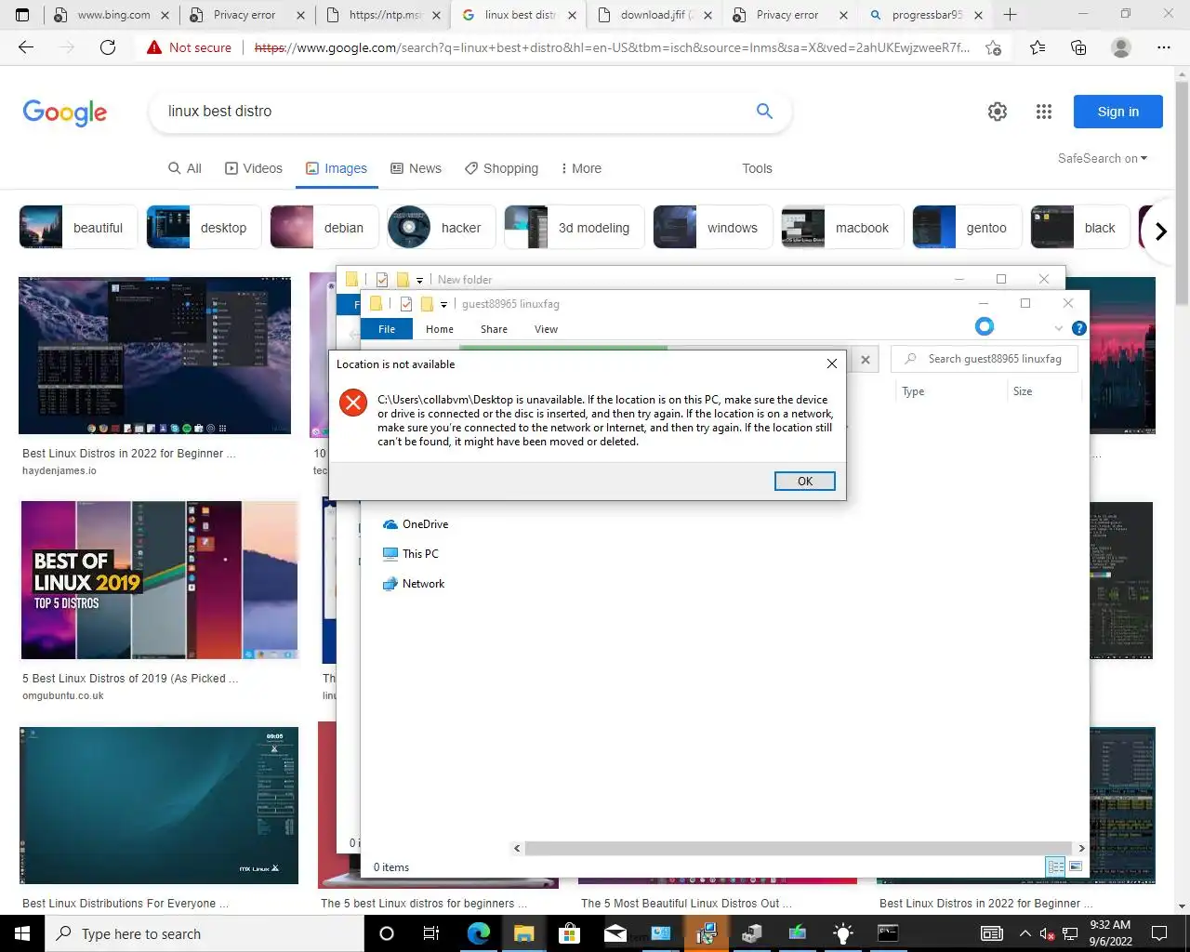This screenshot has height=952, width=1190.
Task: Switch to the www.bing.com tab
Action: (112, 15)
